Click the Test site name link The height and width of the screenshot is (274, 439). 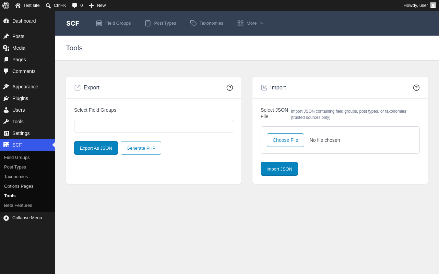point(32,5)
